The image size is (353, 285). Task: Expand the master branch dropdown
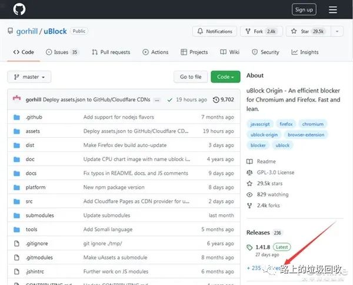(29, 77)
